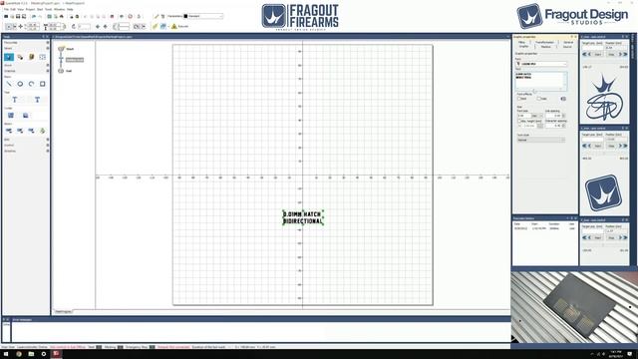
Task: Click the Save icon in the toolbar
Action: pos(18,16)
